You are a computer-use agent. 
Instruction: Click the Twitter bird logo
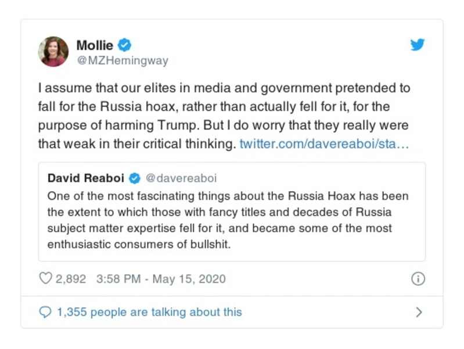418,45
